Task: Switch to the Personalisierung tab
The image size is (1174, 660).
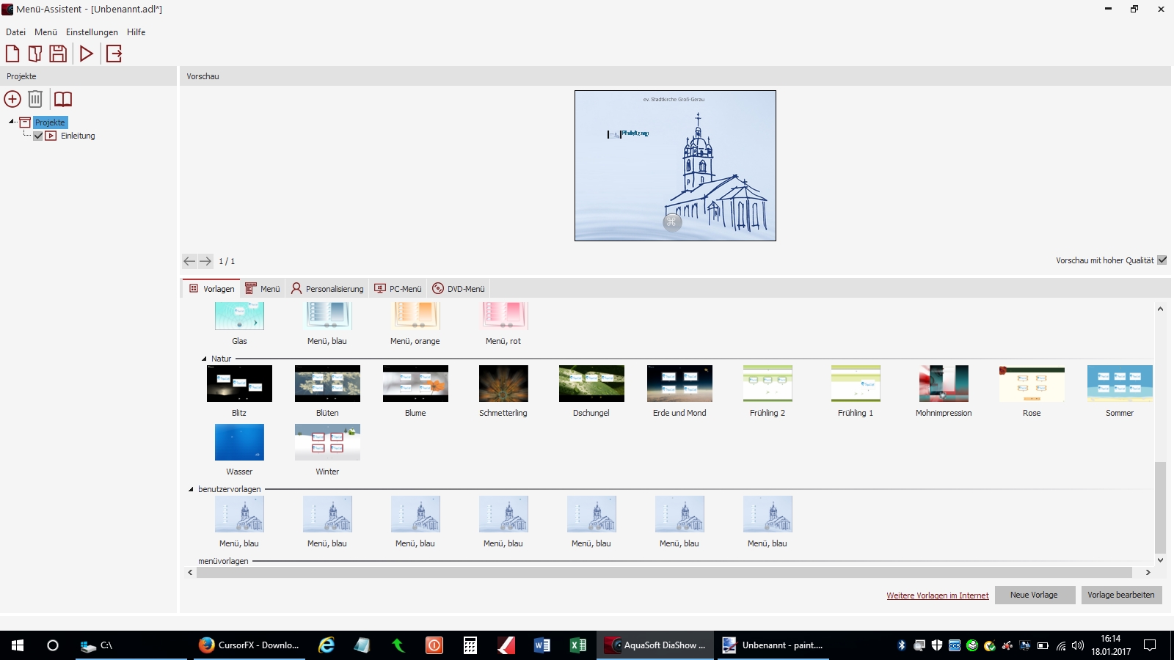Action: point(327,289)
